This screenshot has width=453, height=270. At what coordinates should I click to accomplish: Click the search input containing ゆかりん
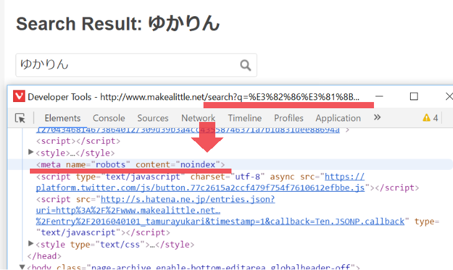[136, 65]
